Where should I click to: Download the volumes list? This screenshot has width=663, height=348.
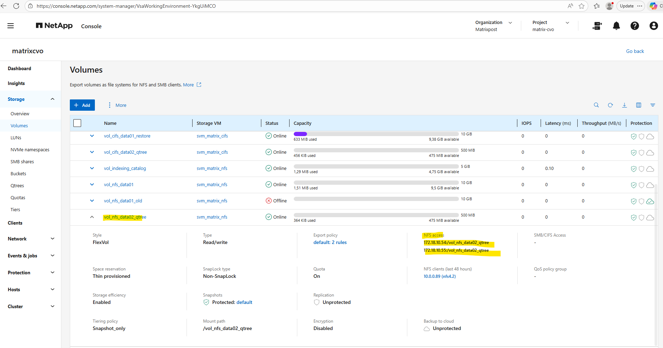(624, 105)
